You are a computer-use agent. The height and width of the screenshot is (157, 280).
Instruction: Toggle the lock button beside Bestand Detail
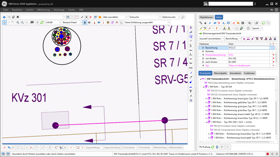(85, 22)
